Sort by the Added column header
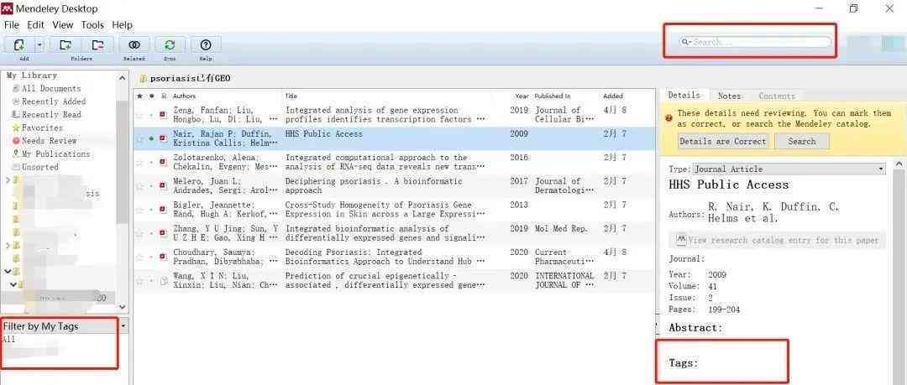 pos(613,96)
